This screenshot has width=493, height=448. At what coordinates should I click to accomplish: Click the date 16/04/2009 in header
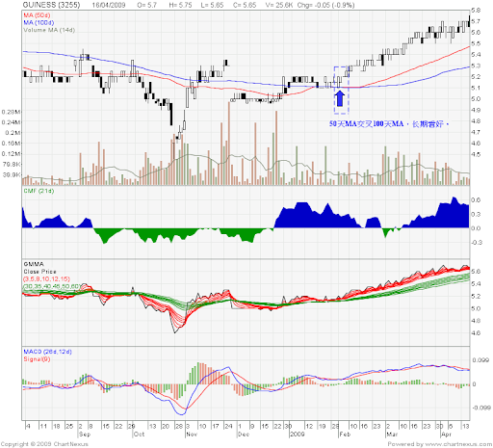point(109,5)
